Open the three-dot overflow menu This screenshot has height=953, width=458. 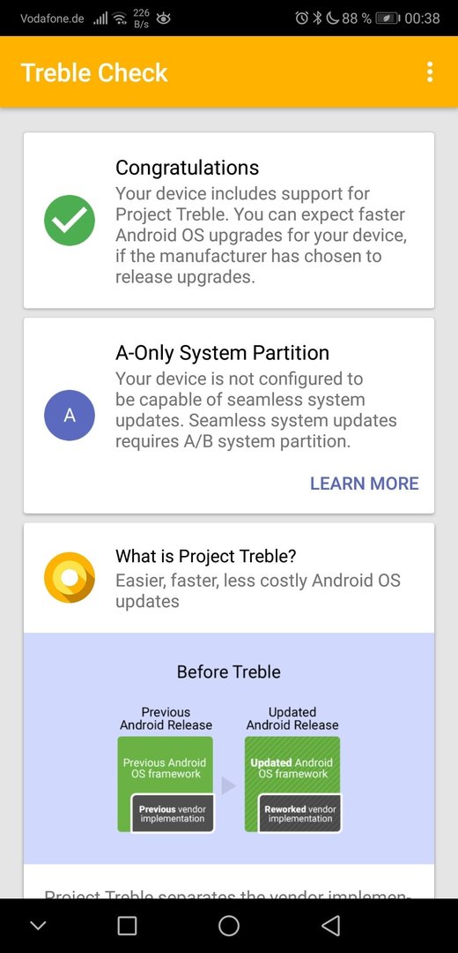pos(430,71)
